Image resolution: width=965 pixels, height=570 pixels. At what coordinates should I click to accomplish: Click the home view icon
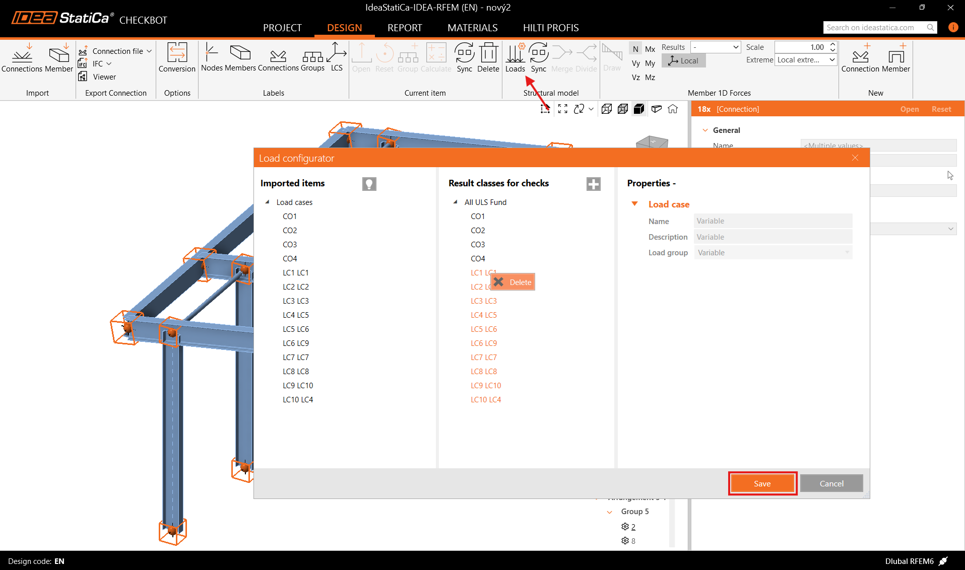(673, 109)
